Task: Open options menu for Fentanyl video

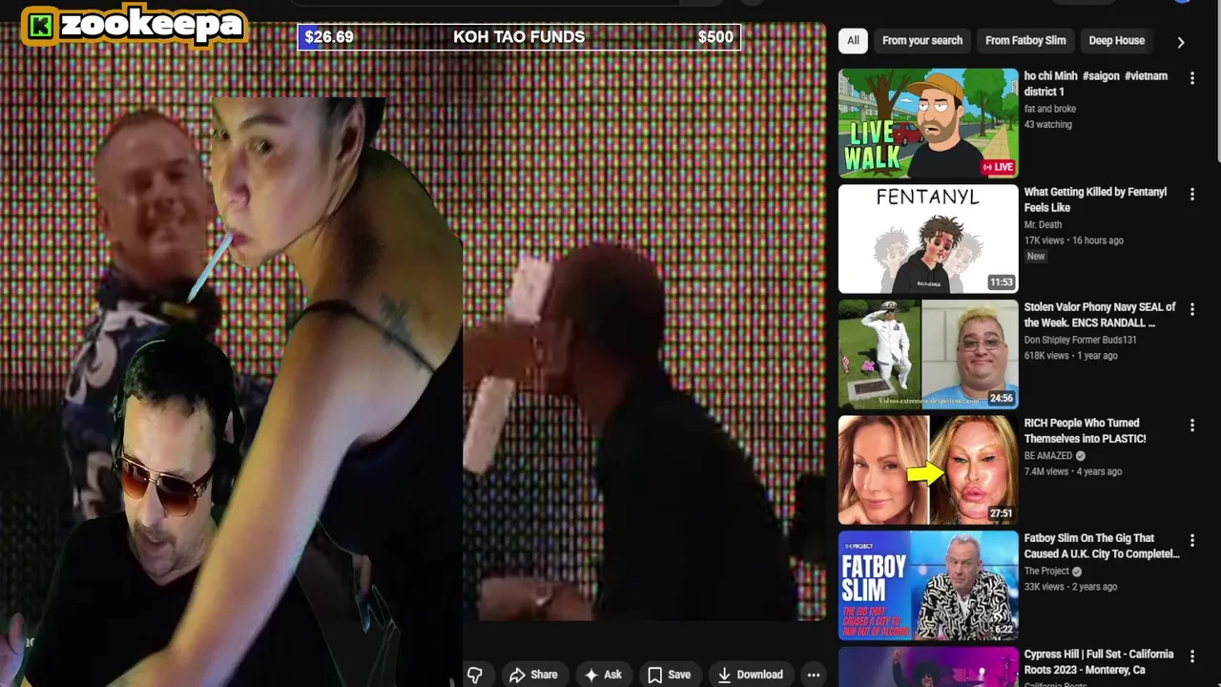Action: pyautogui.click(x=1191, y=194)
